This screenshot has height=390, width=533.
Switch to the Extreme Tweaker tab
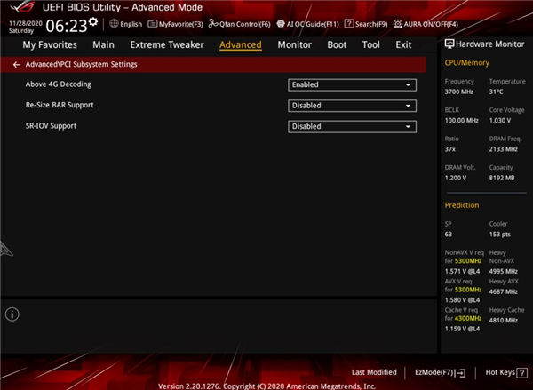tap(166, 44)
